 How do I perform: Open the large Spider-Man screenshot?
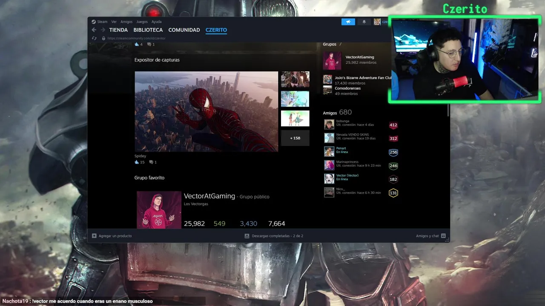(206, 111)
